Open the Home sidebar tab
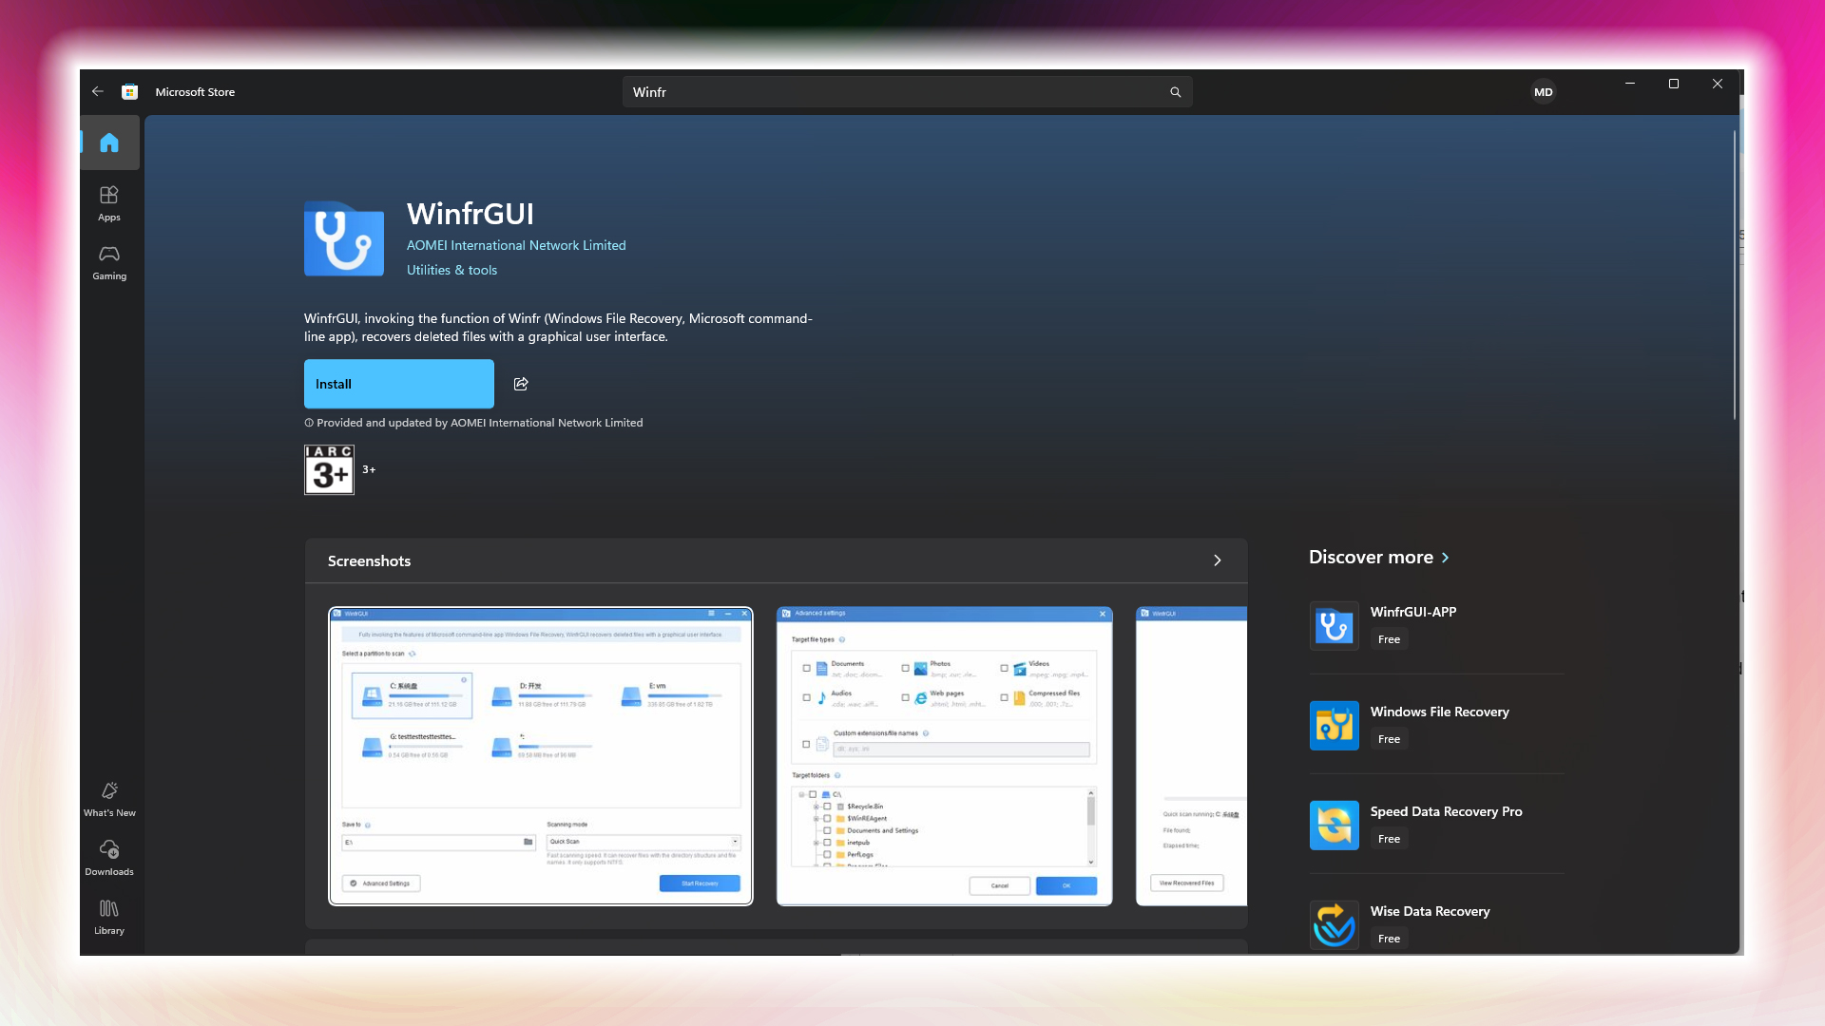This screenshot has width=1825, height=1026. coord(109,142)
